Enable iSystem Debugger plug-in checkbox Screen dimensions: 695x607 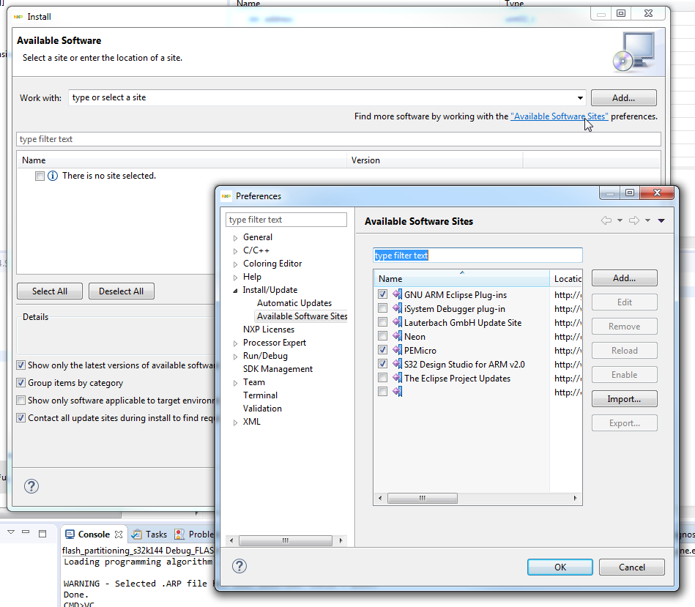pos(382,308)
